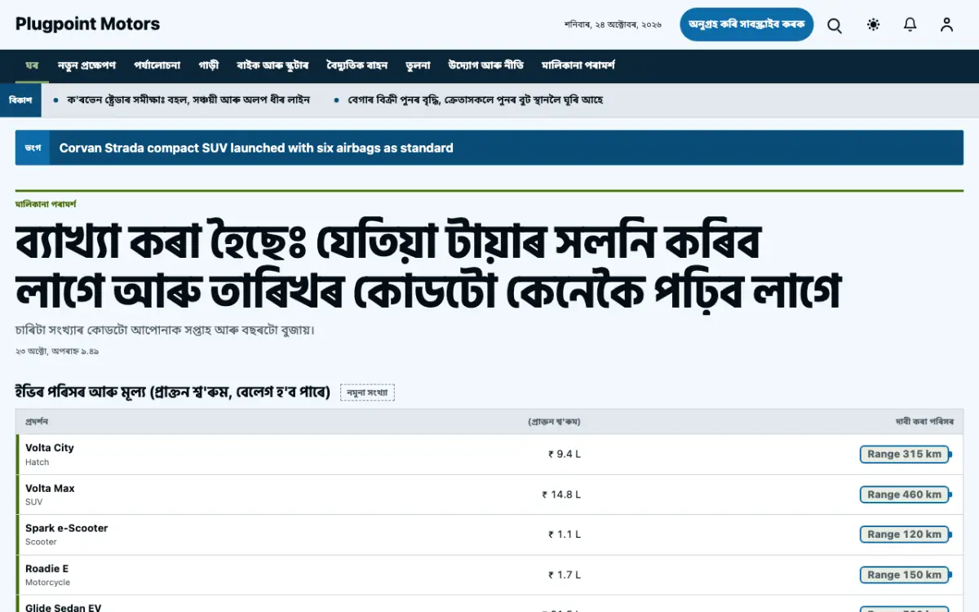This screenshot has width=979, height=612.
Task: Click the ₹ 14.8 L price cell
Action: pyautogui.click(x=561, y=494)
